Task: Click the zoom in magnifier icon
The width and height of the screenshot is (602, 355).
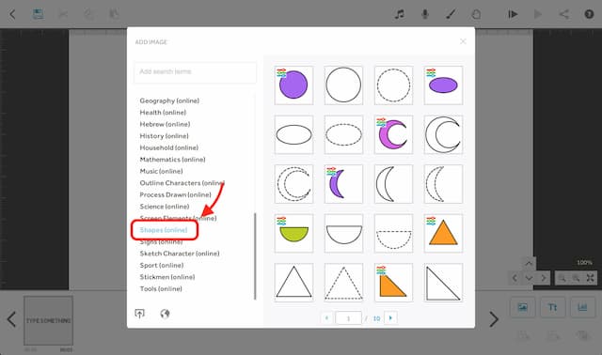Action: (x=576, y=278)
